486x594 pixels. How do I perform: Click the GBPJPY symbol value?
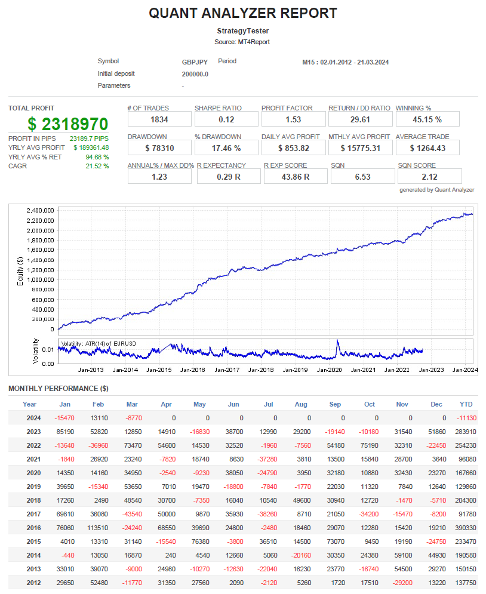point(195,62)
